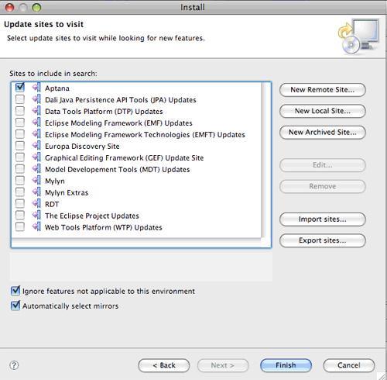Screen dimensions: 387x380
Task: Check the Mylyn Extras checkbox
Action: 20,192
